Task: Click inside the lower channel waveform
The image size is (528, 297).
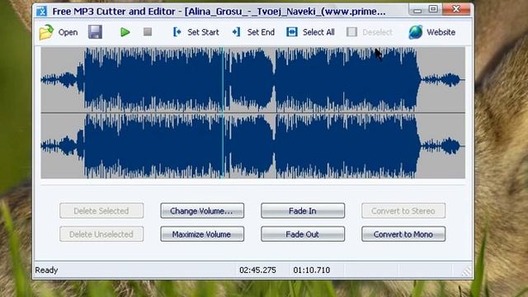Action: [x=253, y=146]
